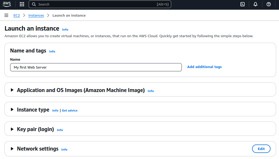
Task: Open Info link for Network settings
Action: [65, 150]
